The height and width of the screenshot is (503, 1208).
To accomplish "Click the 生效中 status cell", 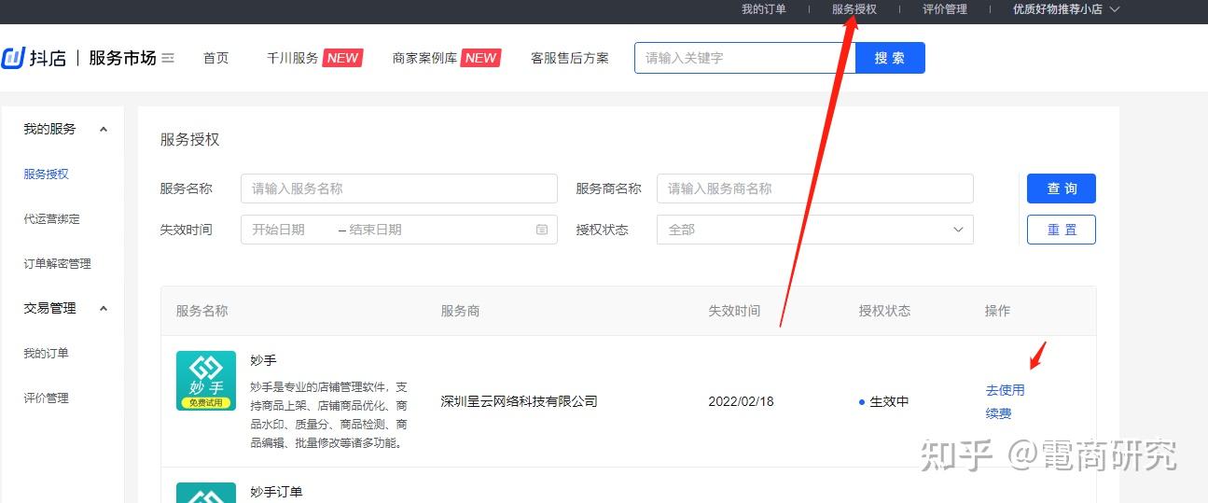I will click(883, 402).
